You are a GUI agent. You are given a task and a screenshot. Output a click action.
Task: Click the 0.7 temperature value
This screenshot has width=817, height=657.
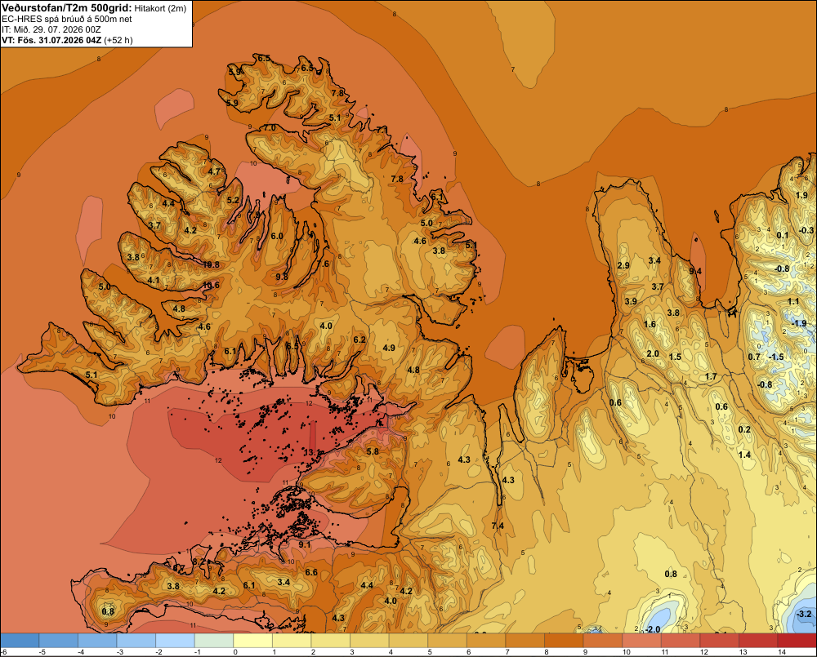754,357
